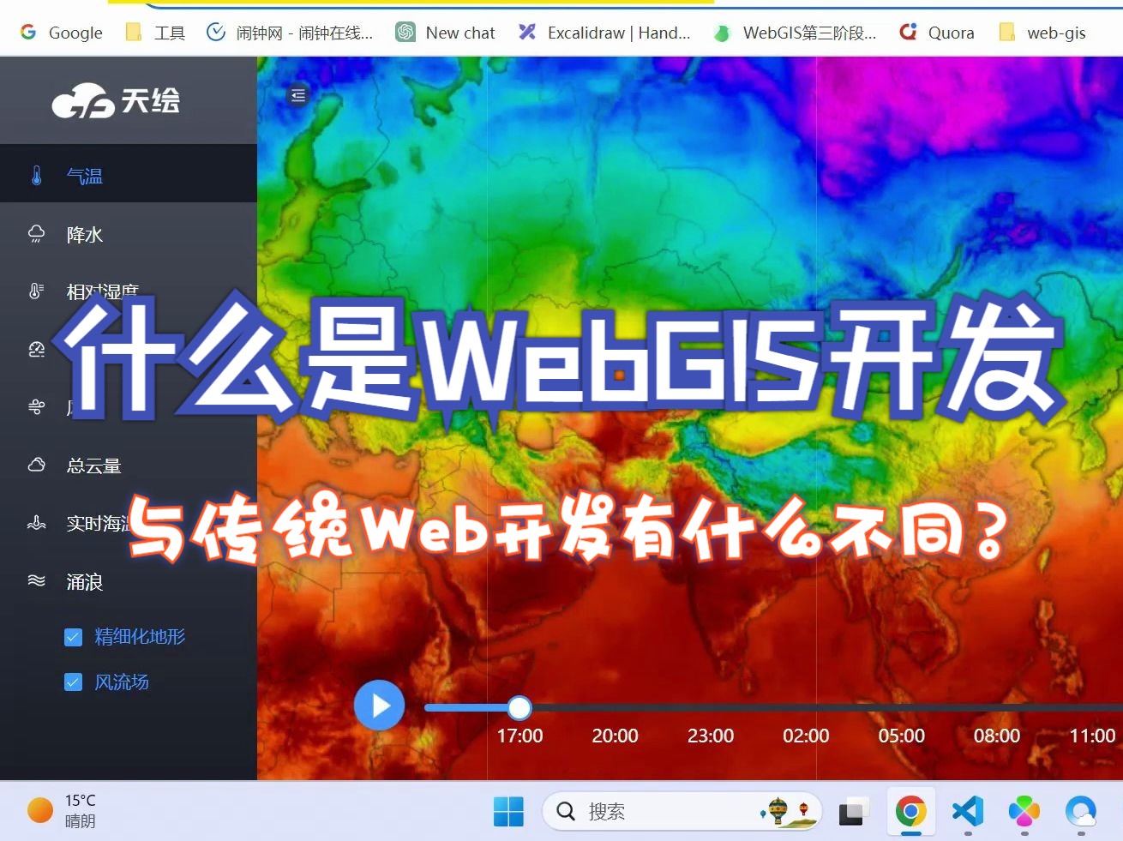Viewport: 1123px width, 841px height.
Task: Open the blue circular app in taskbar
Action: (x=1081, y=811)
